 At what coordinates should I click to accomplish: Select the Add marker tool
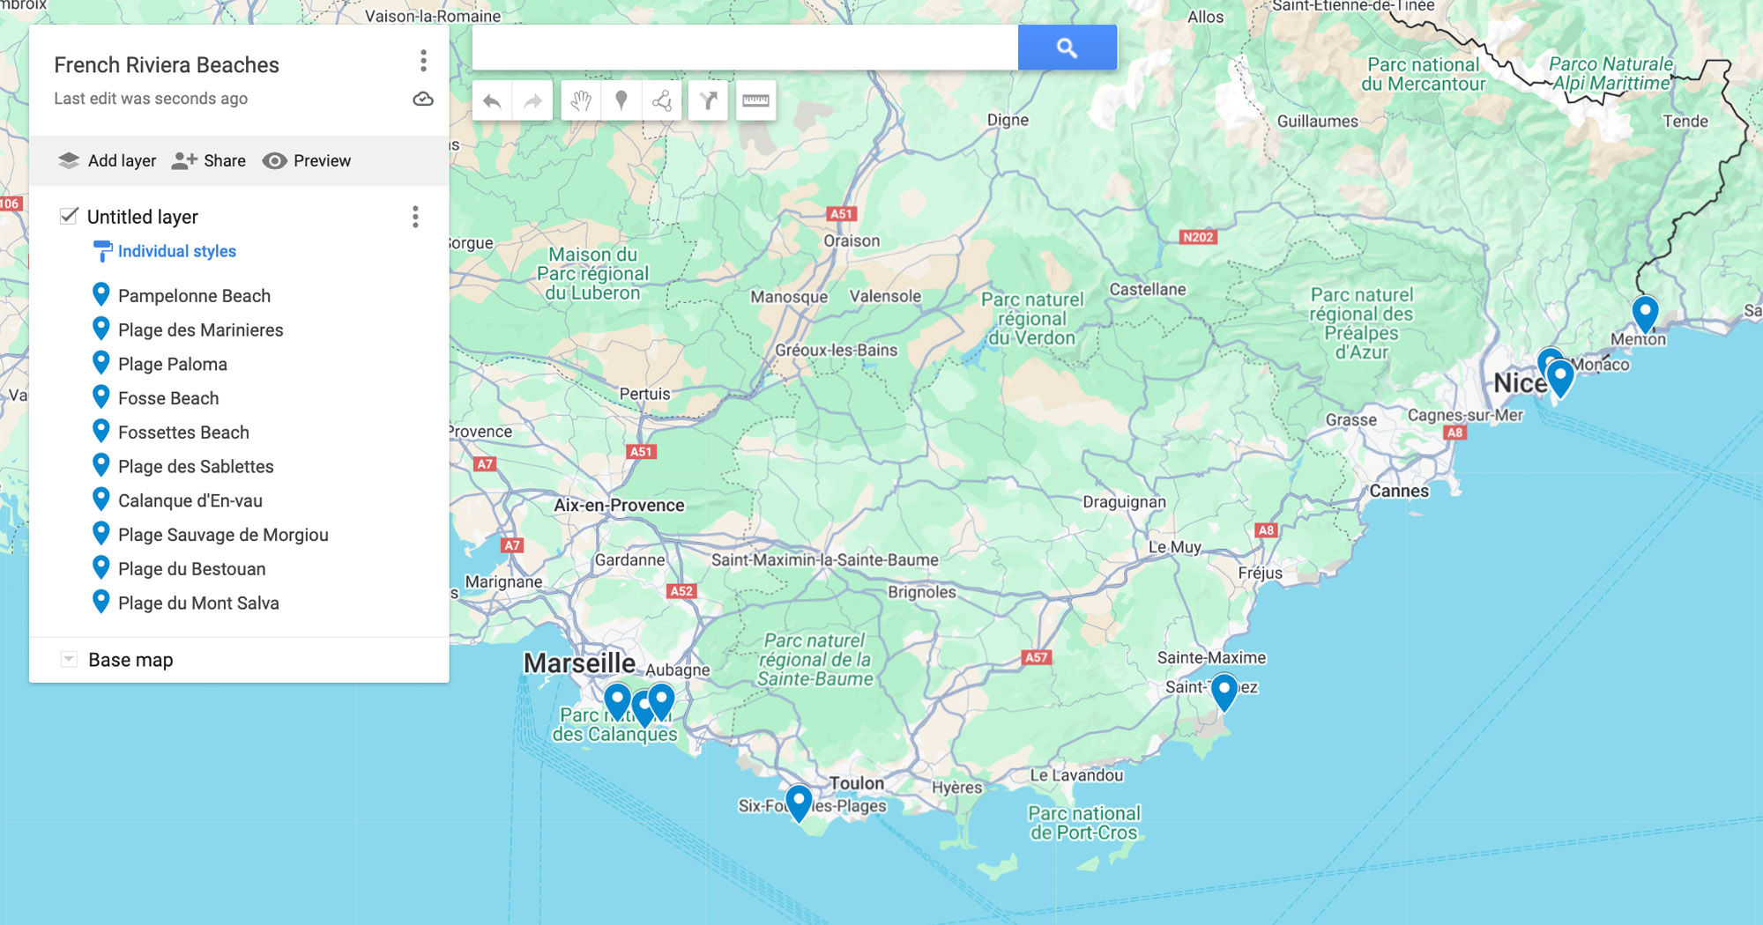click(621, 101)
